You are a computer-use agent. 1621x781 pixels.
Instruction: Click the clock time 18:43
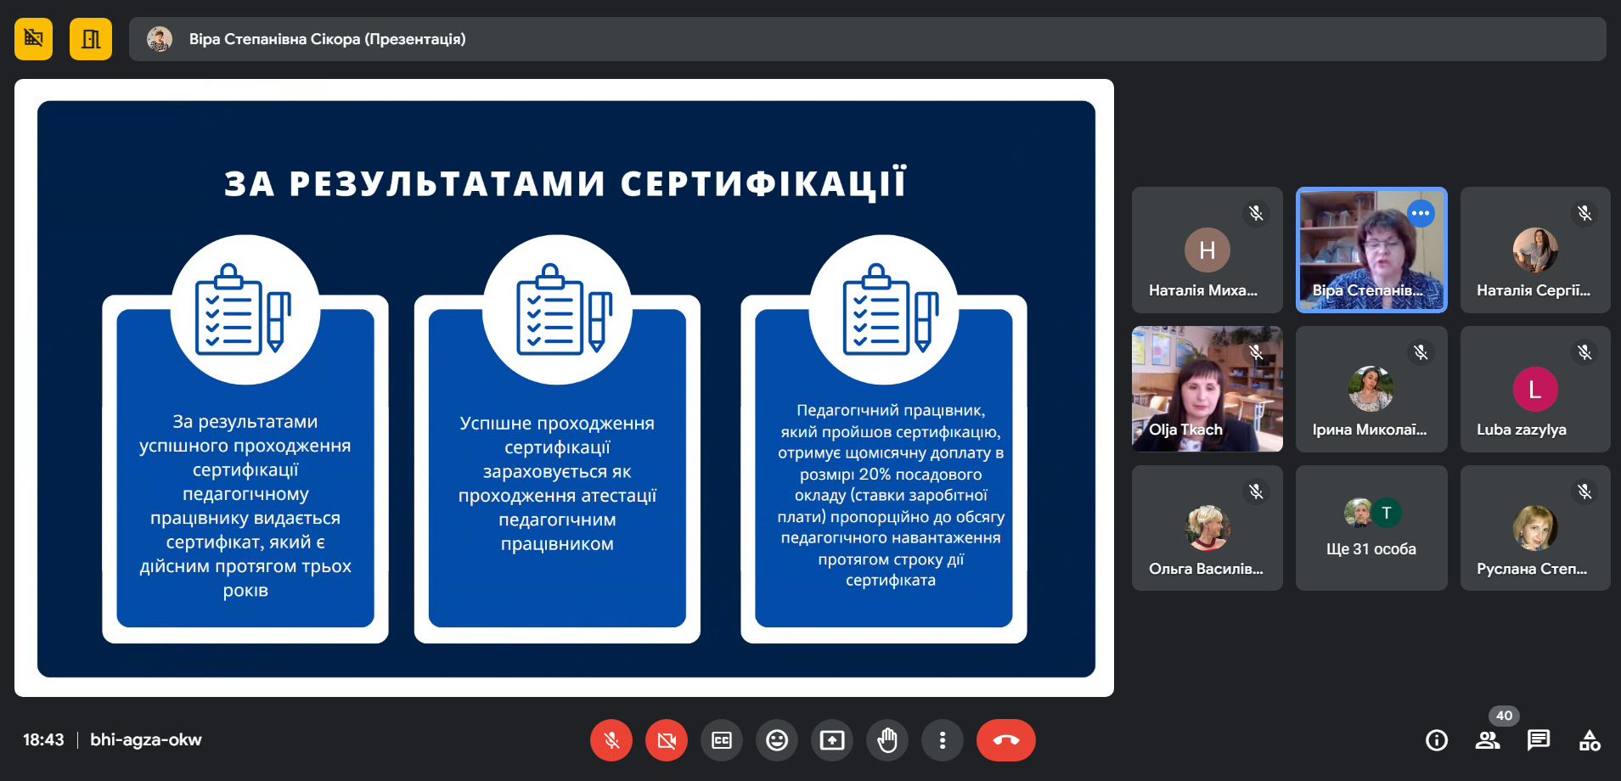(43, 739)
